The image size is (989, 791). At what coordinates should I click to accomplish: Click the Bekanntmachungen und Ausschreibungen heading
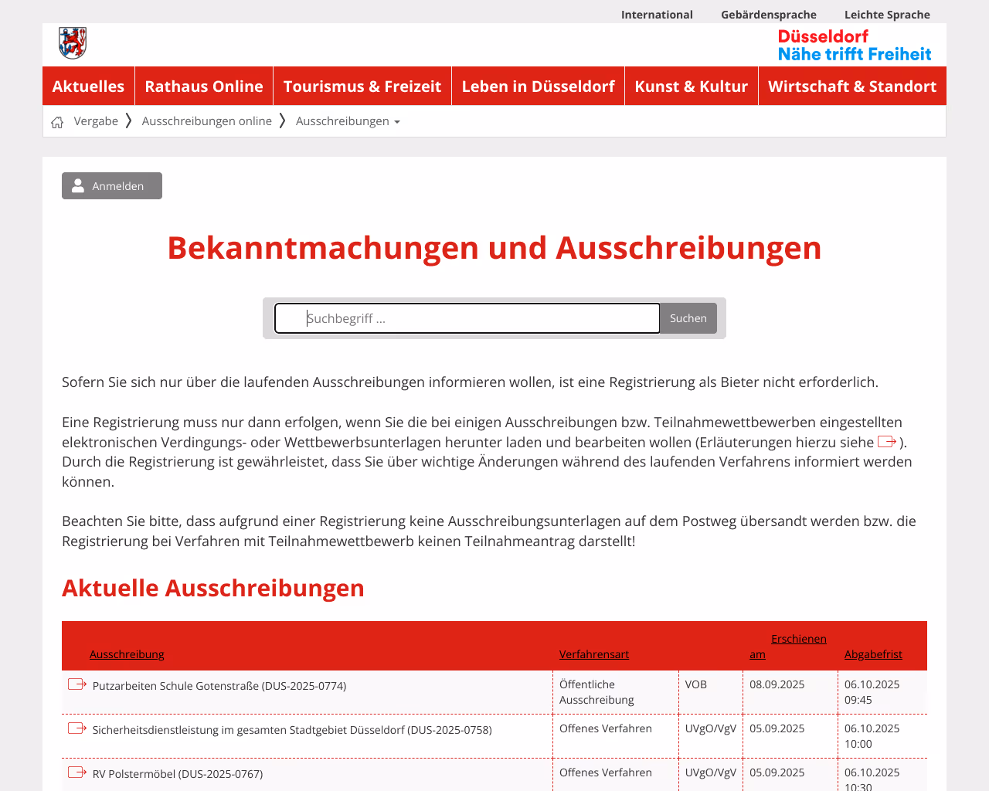coord(494,248)
